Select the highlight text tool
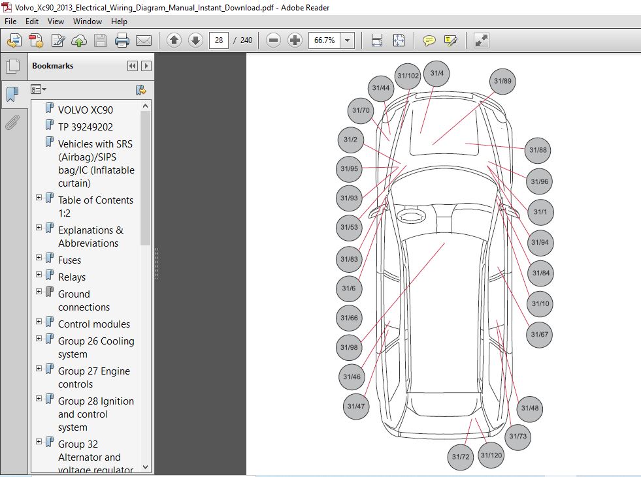641x477 pixels. pyautogui.click(x=450, y=40)
